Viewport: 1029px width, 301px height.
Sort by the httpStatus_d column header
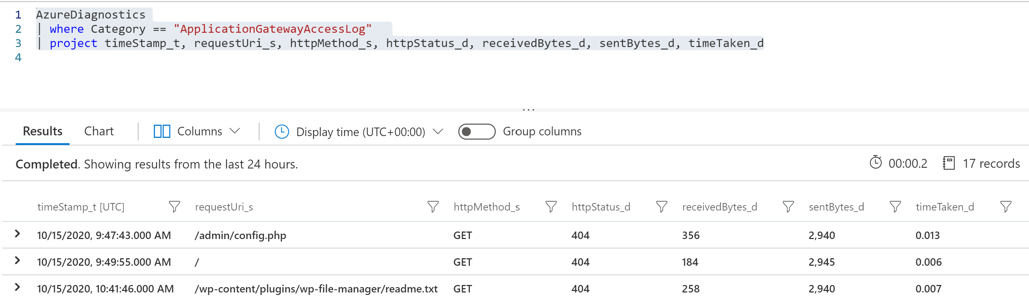(x=601, y=207)
